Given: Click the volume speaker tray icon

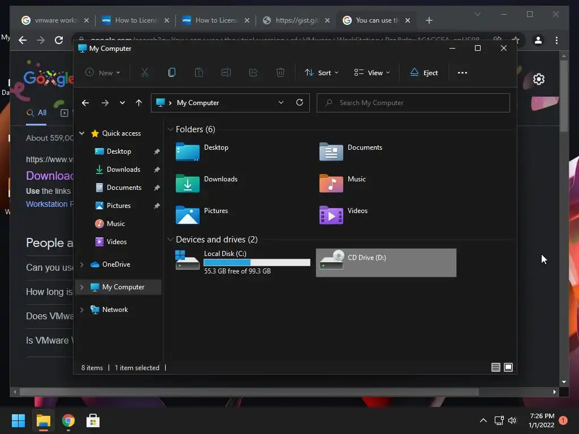Looking at the screenshot, I should [512, 420].
